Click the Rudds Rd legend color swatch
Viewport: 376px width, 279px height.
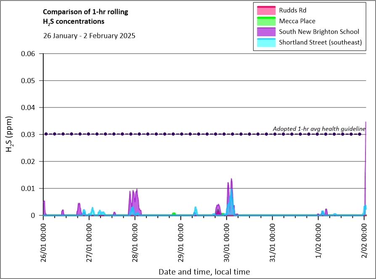(265, 10)
